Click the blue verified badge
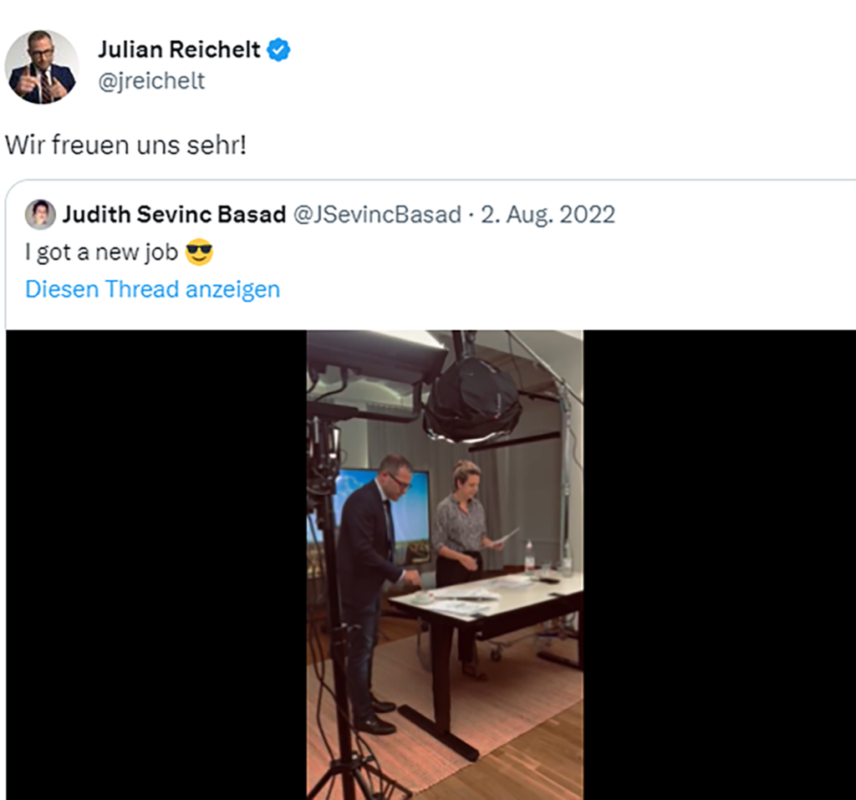The width and height of the screenshot is (856, 800). pos(278,50)
